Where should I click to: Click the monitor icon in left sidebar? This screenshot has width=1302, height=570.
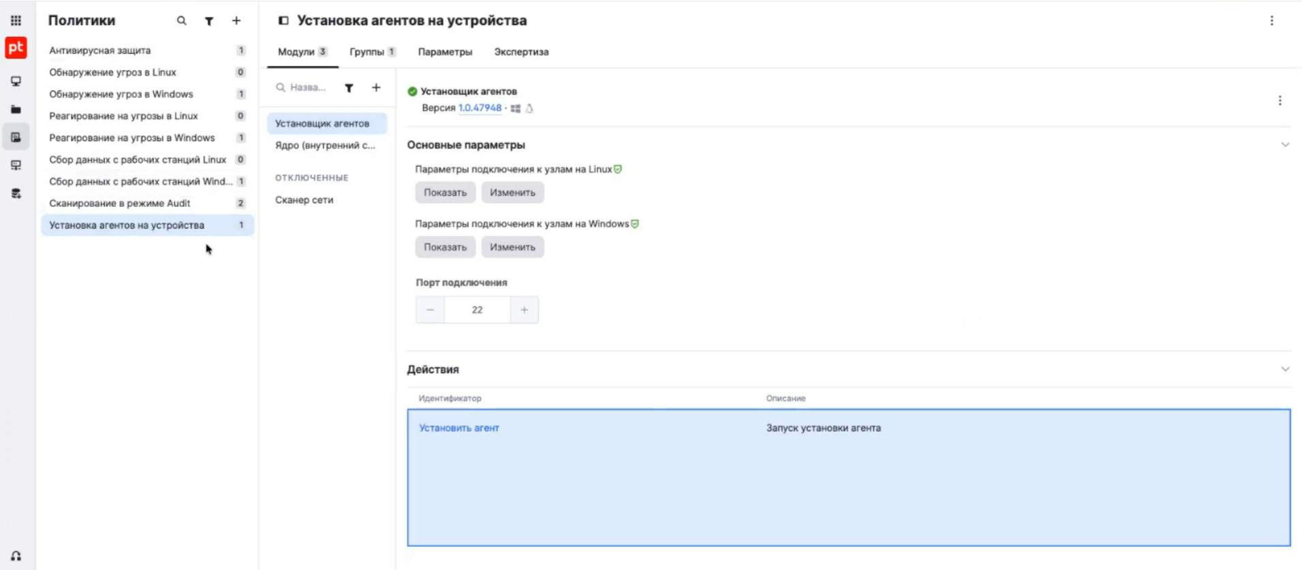pos(16,81)
